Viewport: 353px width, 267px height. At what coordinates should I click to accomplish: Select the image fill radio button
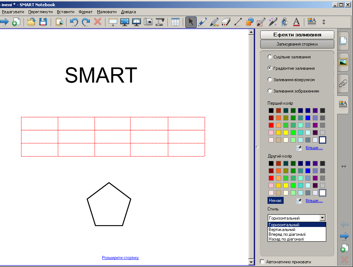[x=270, y=91]
